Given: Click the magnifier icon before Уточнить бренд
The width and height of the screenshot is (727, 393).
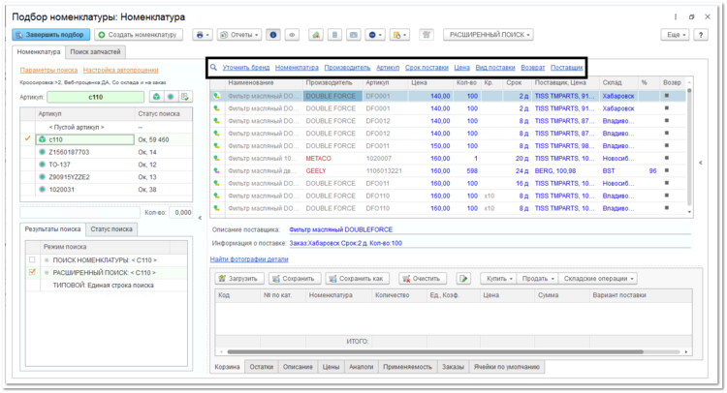Looking at the screenshot, I should coord(214,68).
